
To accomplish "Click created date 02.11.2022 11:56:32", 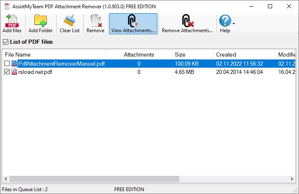I will tap(239, 64).
